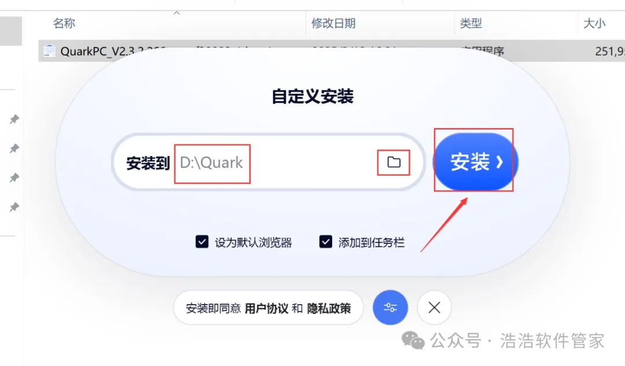Click the 大小 column header
Viewport: 625px width, 366px height.
click(594, 23)
